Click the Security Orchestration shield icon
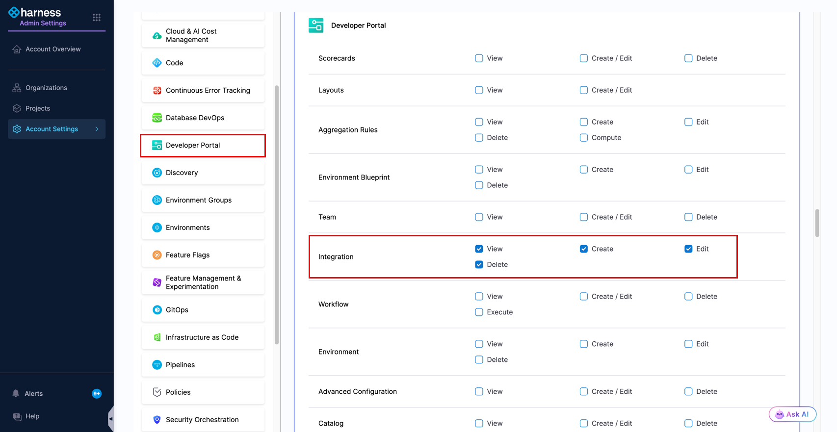The image size is (837, 432). 157,420
